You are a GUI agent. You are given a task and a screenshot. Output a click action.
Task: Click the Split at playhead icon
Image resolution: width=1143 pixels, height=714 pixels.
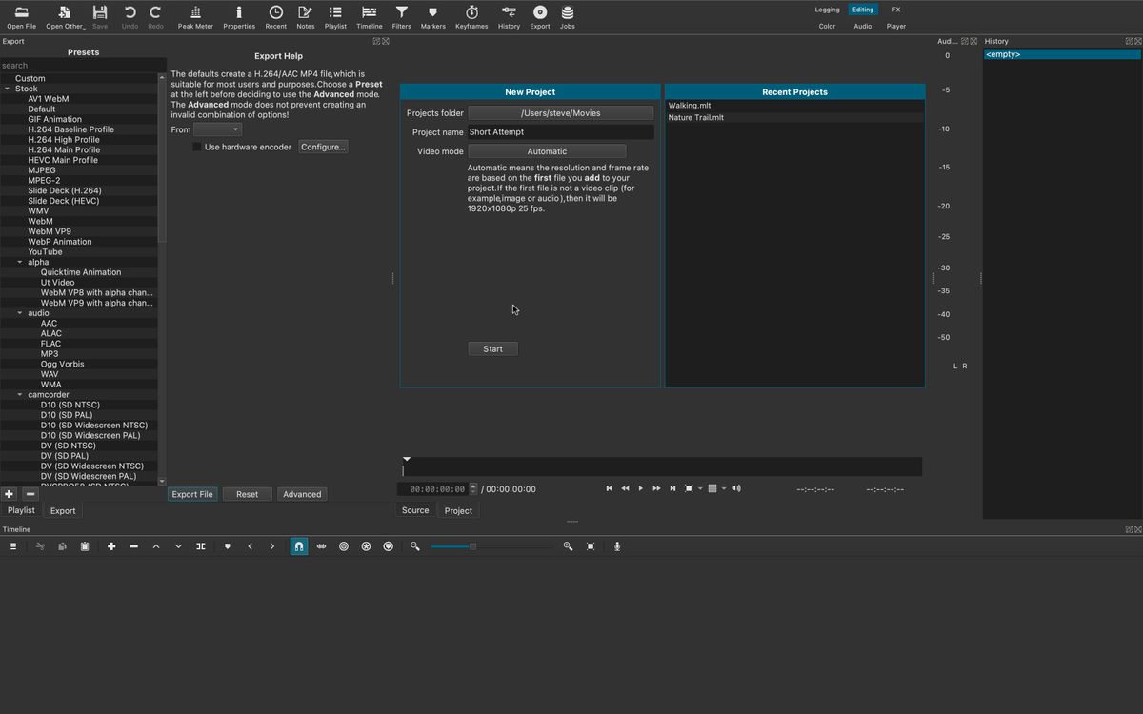[201, 545]
